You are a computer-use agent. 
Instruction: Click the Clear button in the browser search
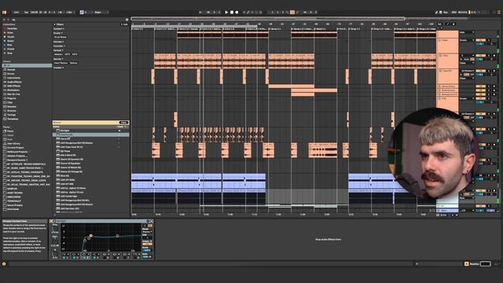pyautogui.click(x=123, y=123)
